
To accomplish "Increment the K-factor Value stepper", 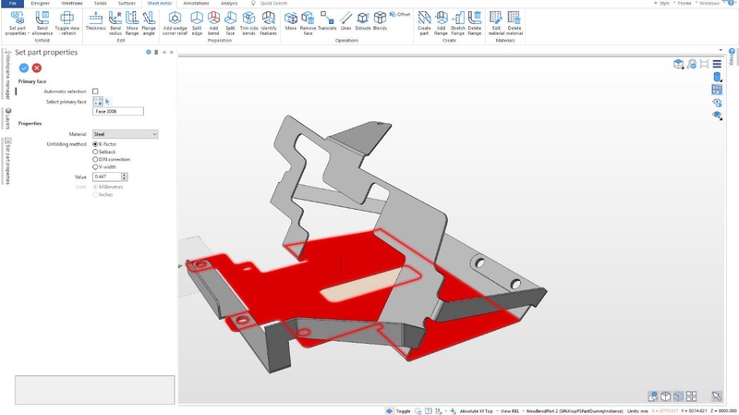I will click(x=125, y=175).
